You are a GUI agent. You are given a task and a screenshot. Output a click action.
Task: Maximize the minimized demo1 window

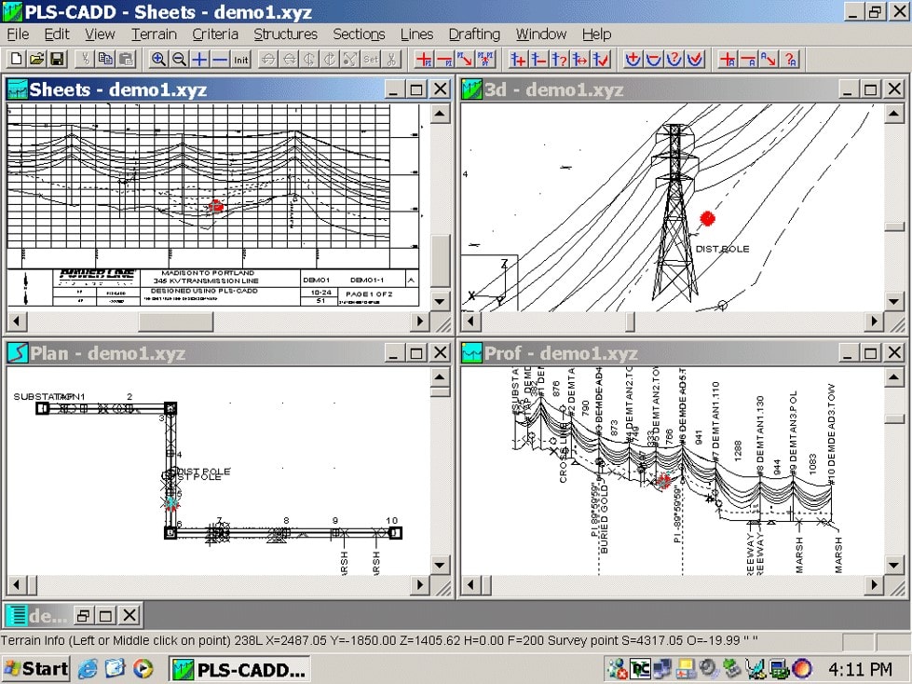[x=106, y=615]
